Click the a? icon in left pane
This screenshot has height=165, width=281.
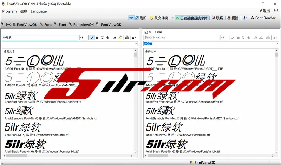[x=134, y=38]
